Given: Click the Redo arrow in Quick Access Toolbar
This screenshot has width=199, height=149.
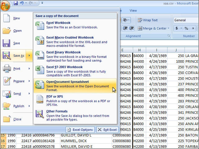Looking at the screenshot, I should point(31,3).
